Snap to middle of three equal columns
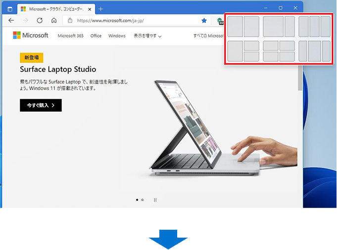The height and width of the screenshot is (250, 337). tap(314, 27)
